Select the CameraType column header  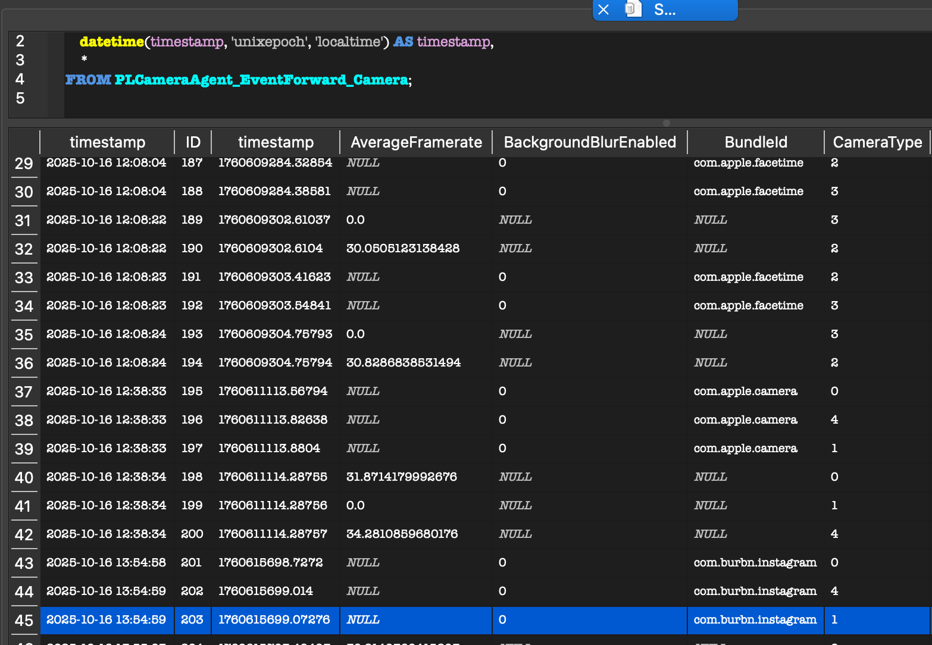pos(877,142)
